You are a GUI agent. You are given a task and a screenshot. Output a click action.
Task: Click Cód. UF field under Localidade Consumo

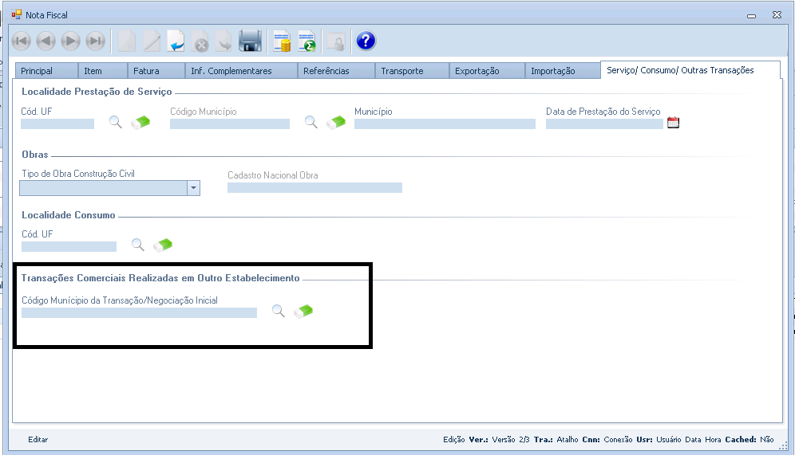(69, 246)
